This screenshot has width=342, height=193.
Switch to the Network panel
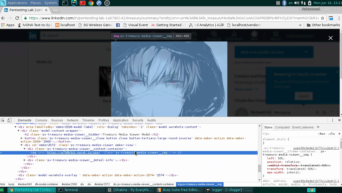click(73, 120)
